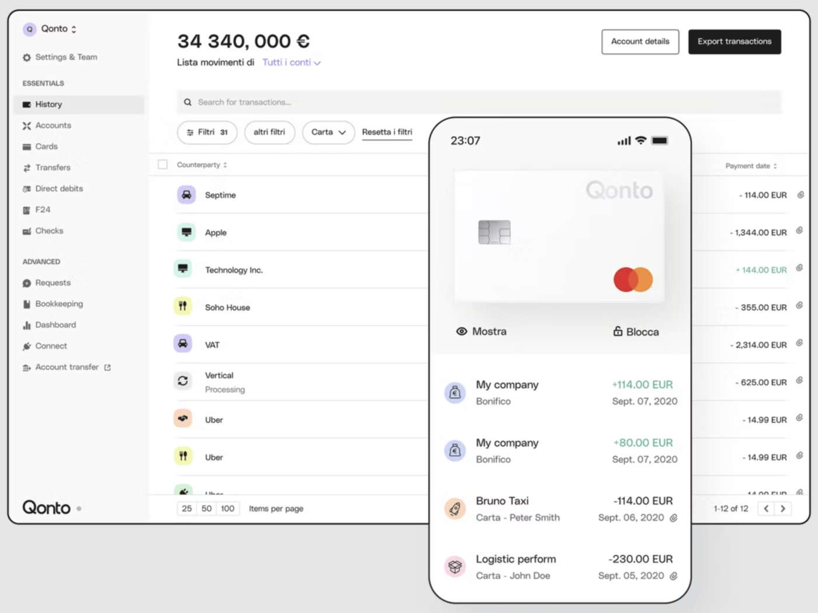Click the Apple computer category icon

click(186, 232)
